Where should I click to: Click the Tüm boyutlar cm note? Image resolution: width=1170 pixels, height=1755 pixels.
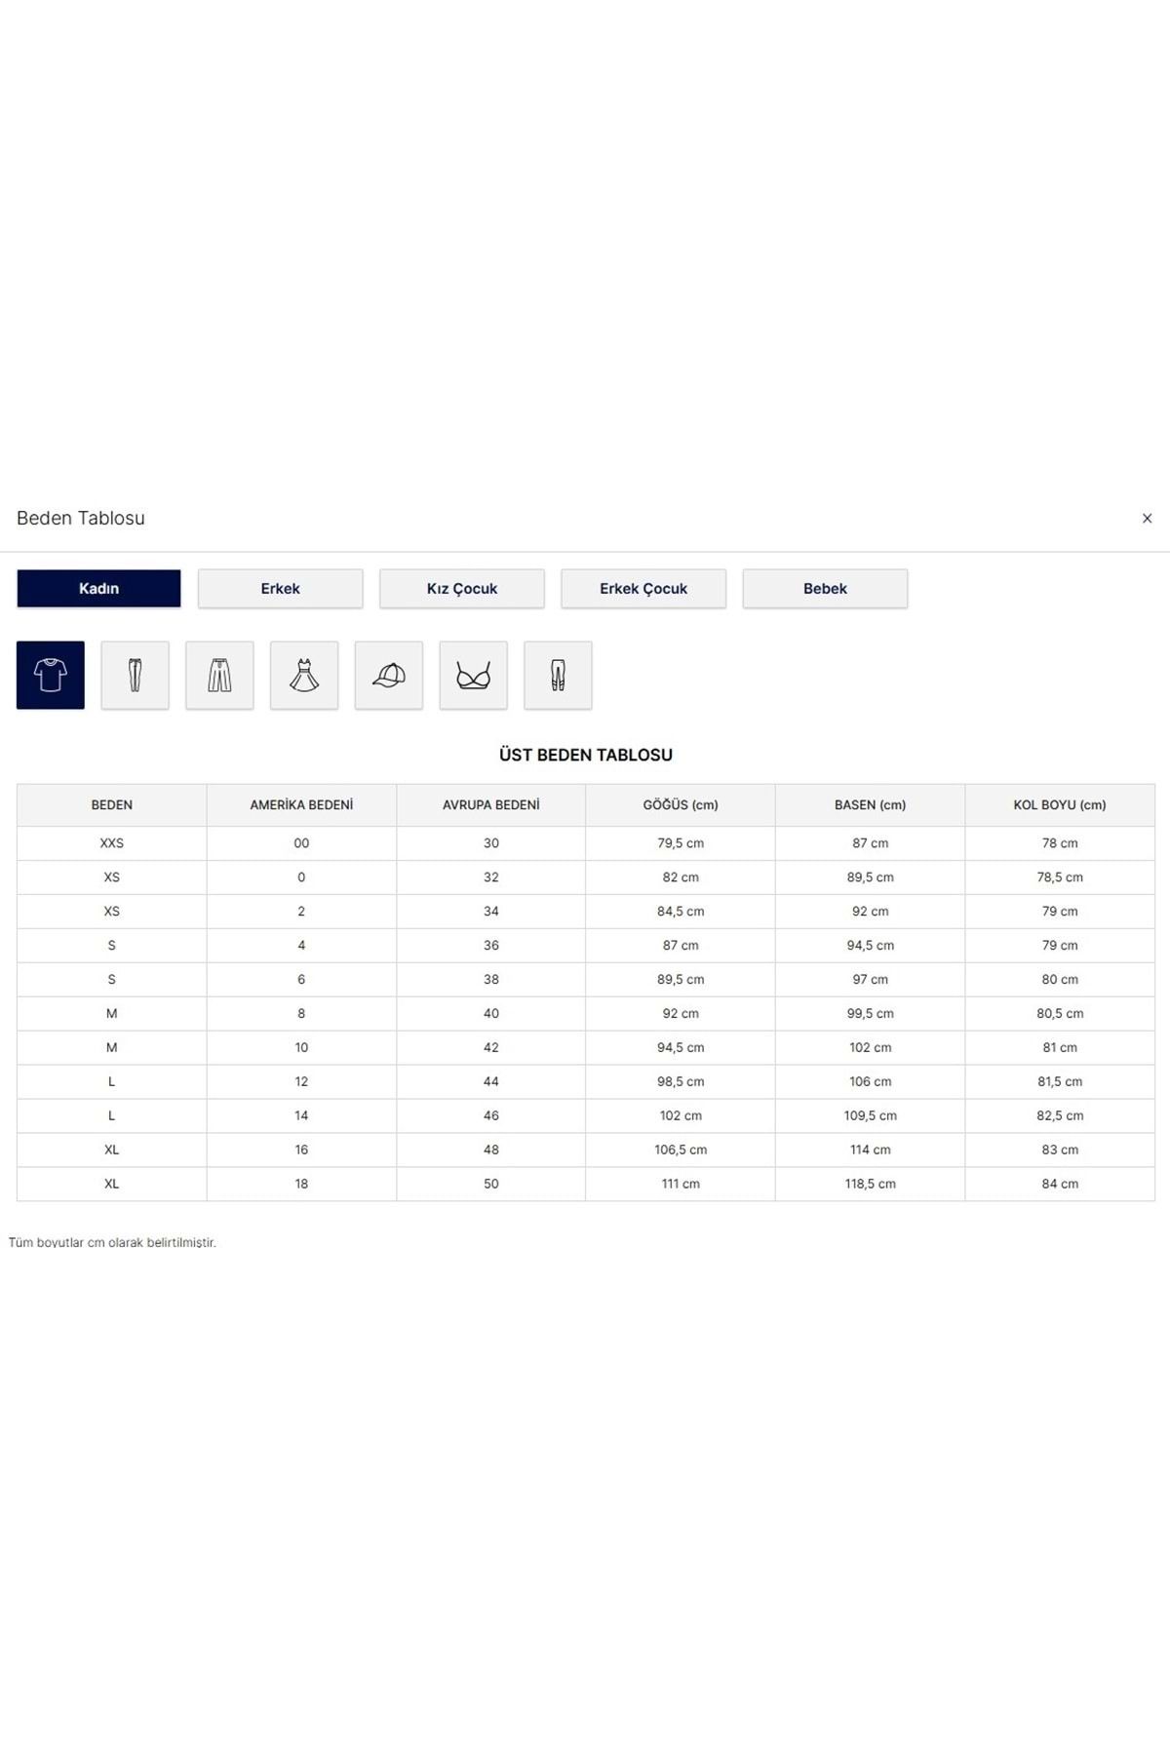click(x=112, y=1243)
